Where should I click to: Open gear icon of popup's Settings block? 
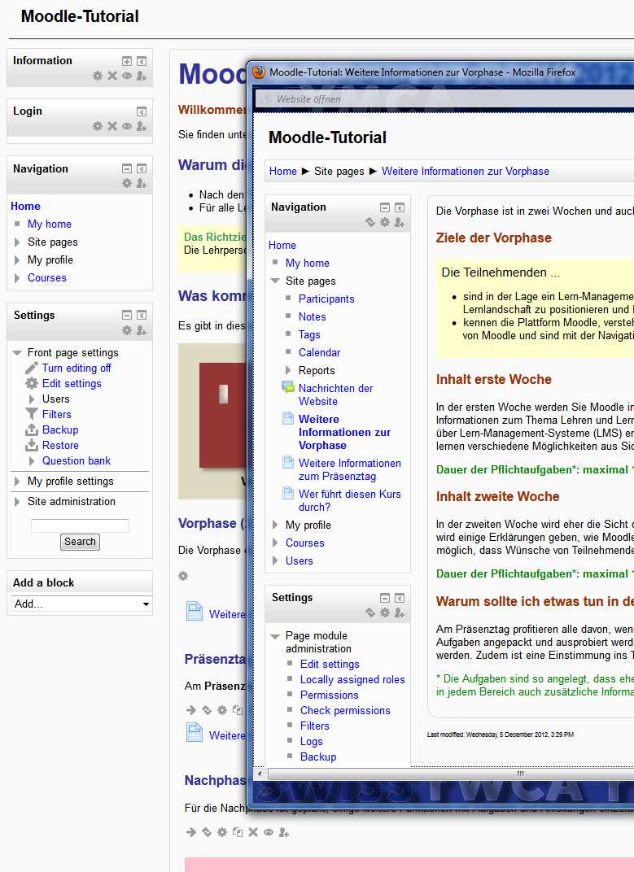(385, 613)
